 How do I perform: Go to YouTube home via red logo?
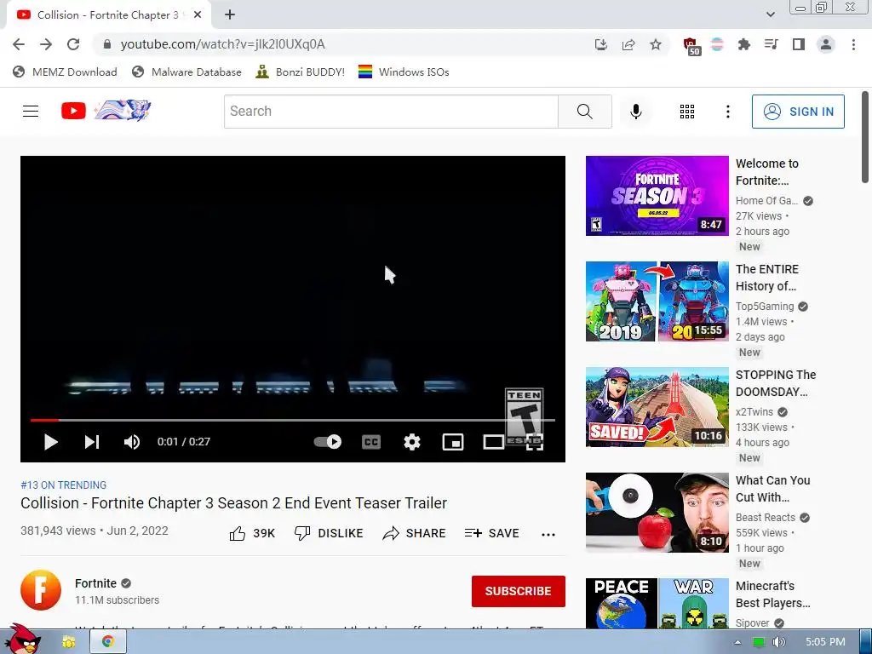(x=73, y=111)
